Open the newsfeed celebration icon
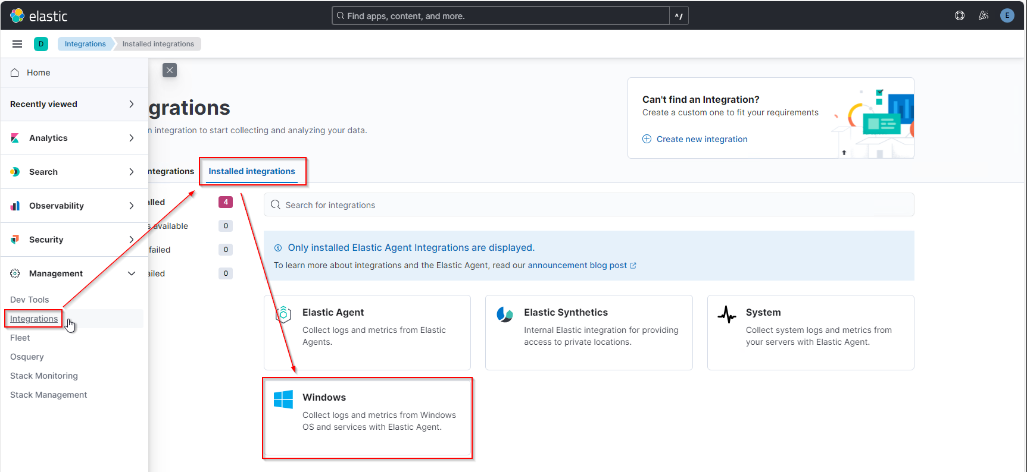This screenshot has height=472, width=1027. click(x=984, y=15)
